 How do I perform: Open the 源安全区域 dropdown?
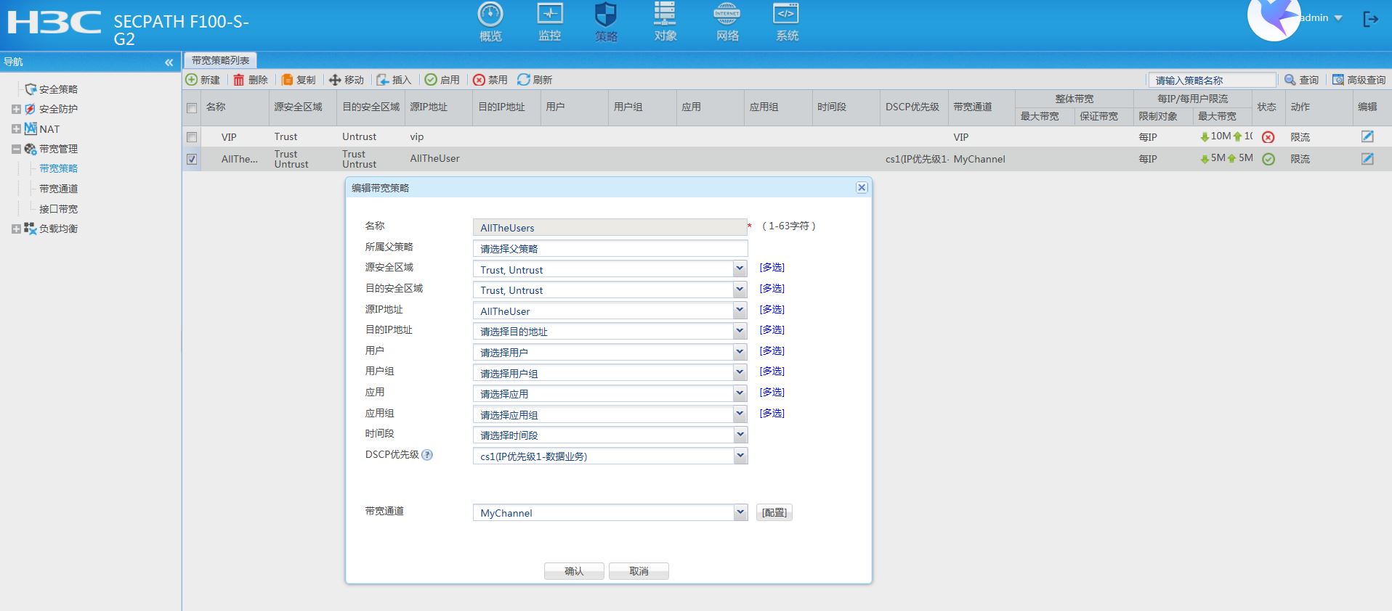(740, 269)
